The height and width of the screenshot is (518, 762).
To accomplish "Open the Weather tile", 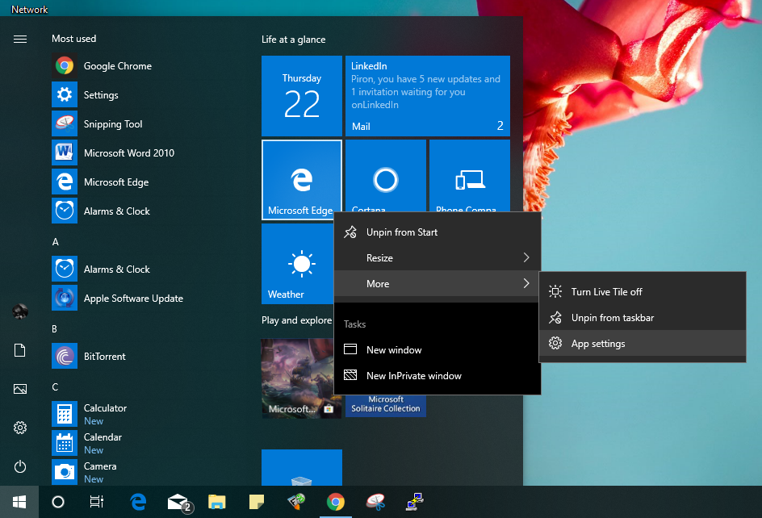I will [x=297, y=264].
